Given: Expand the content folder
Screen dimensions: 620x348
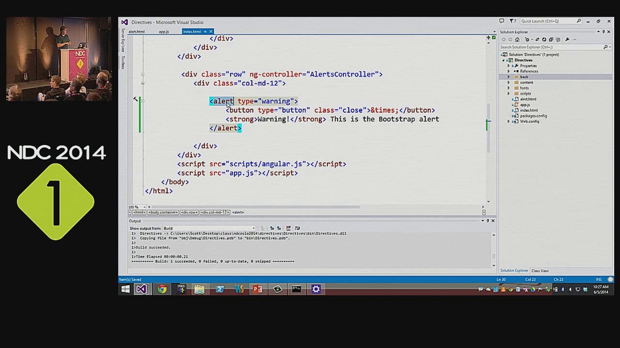Looking at the screenshot, I should coord(508,82).
